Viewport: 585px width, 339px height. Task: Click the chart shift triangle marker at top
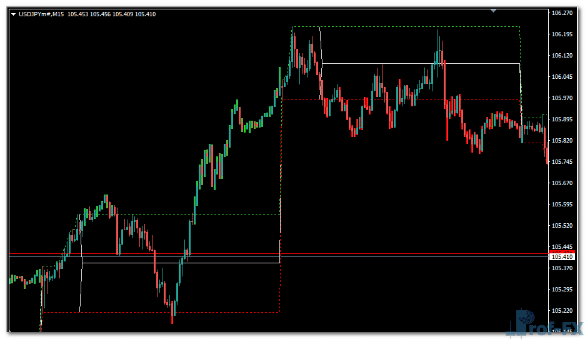[494, 11]
